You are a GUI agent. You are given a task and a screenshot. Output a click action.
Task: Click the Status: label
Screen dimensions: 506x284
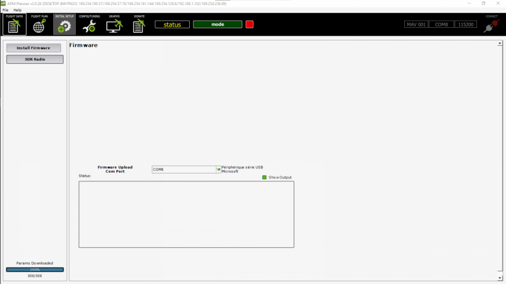pos(85,176)
